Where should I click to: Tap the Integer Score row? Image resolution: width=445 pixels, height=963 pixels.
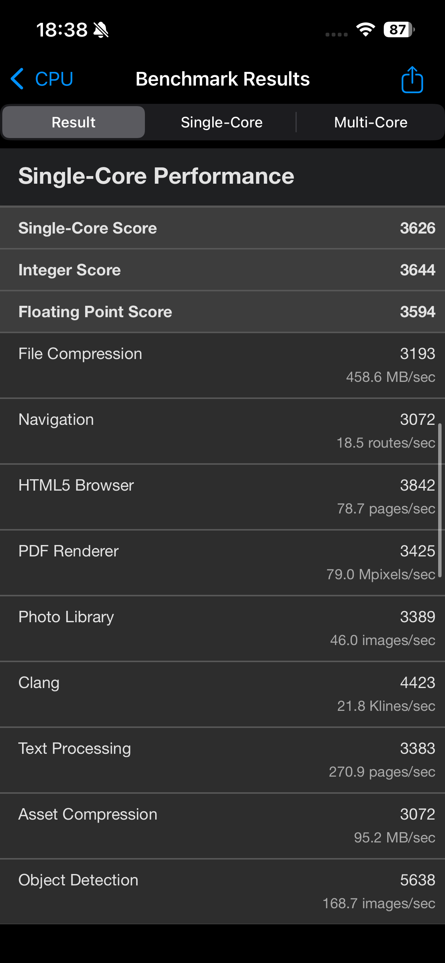222,270
